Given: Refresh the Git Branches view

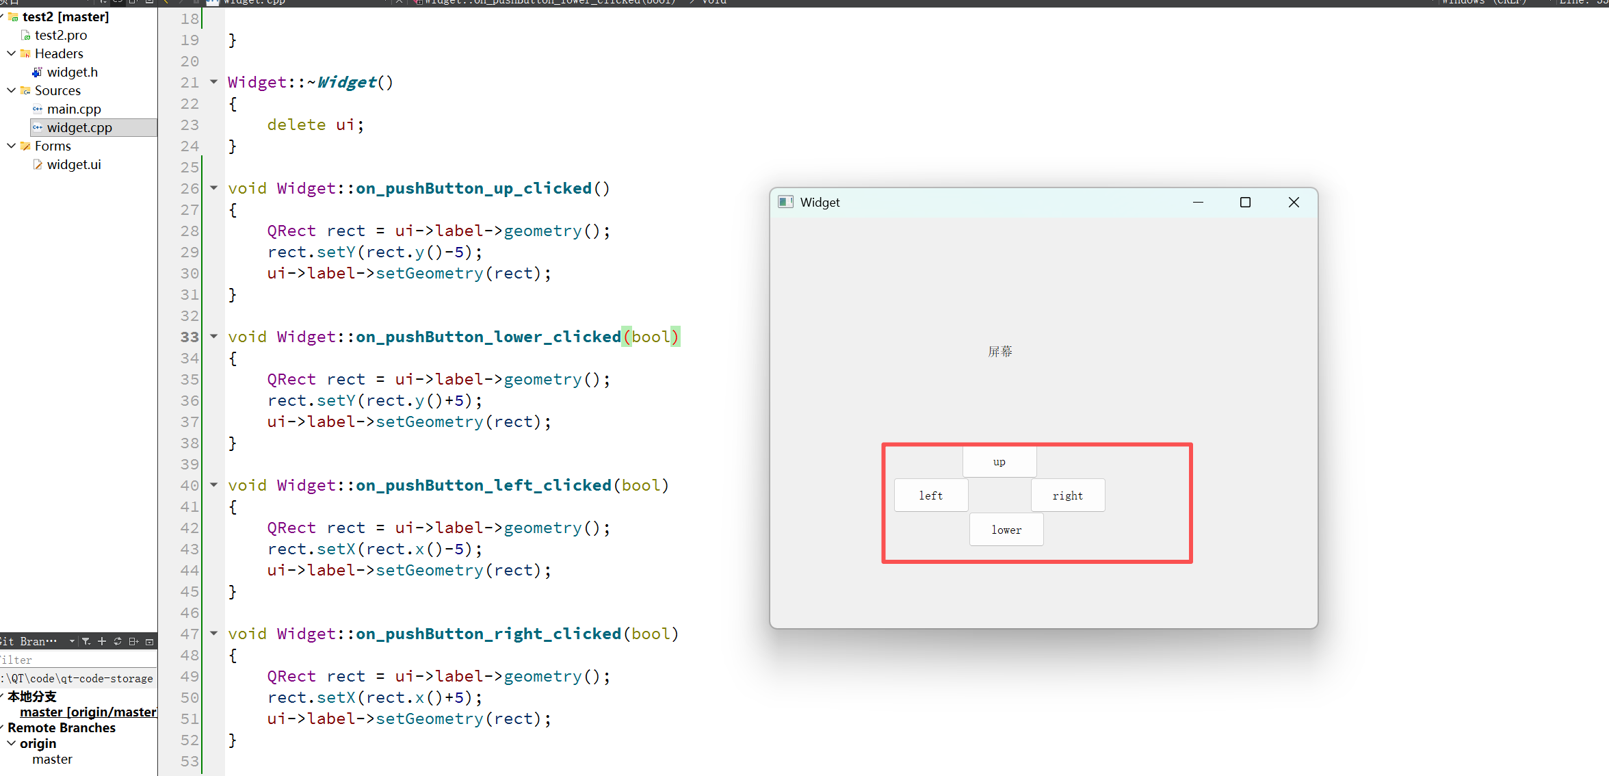Looking at the screenshot, I should [118, 641].
